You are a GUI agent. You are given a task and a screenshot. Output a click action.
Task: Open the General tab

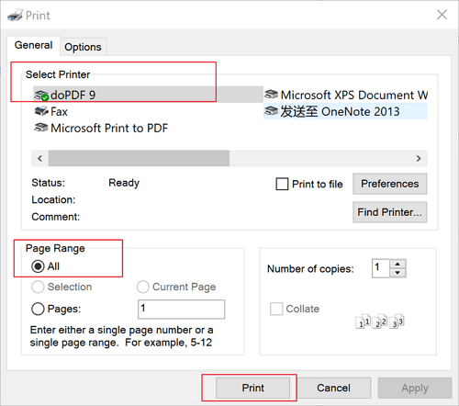point(34,45)
